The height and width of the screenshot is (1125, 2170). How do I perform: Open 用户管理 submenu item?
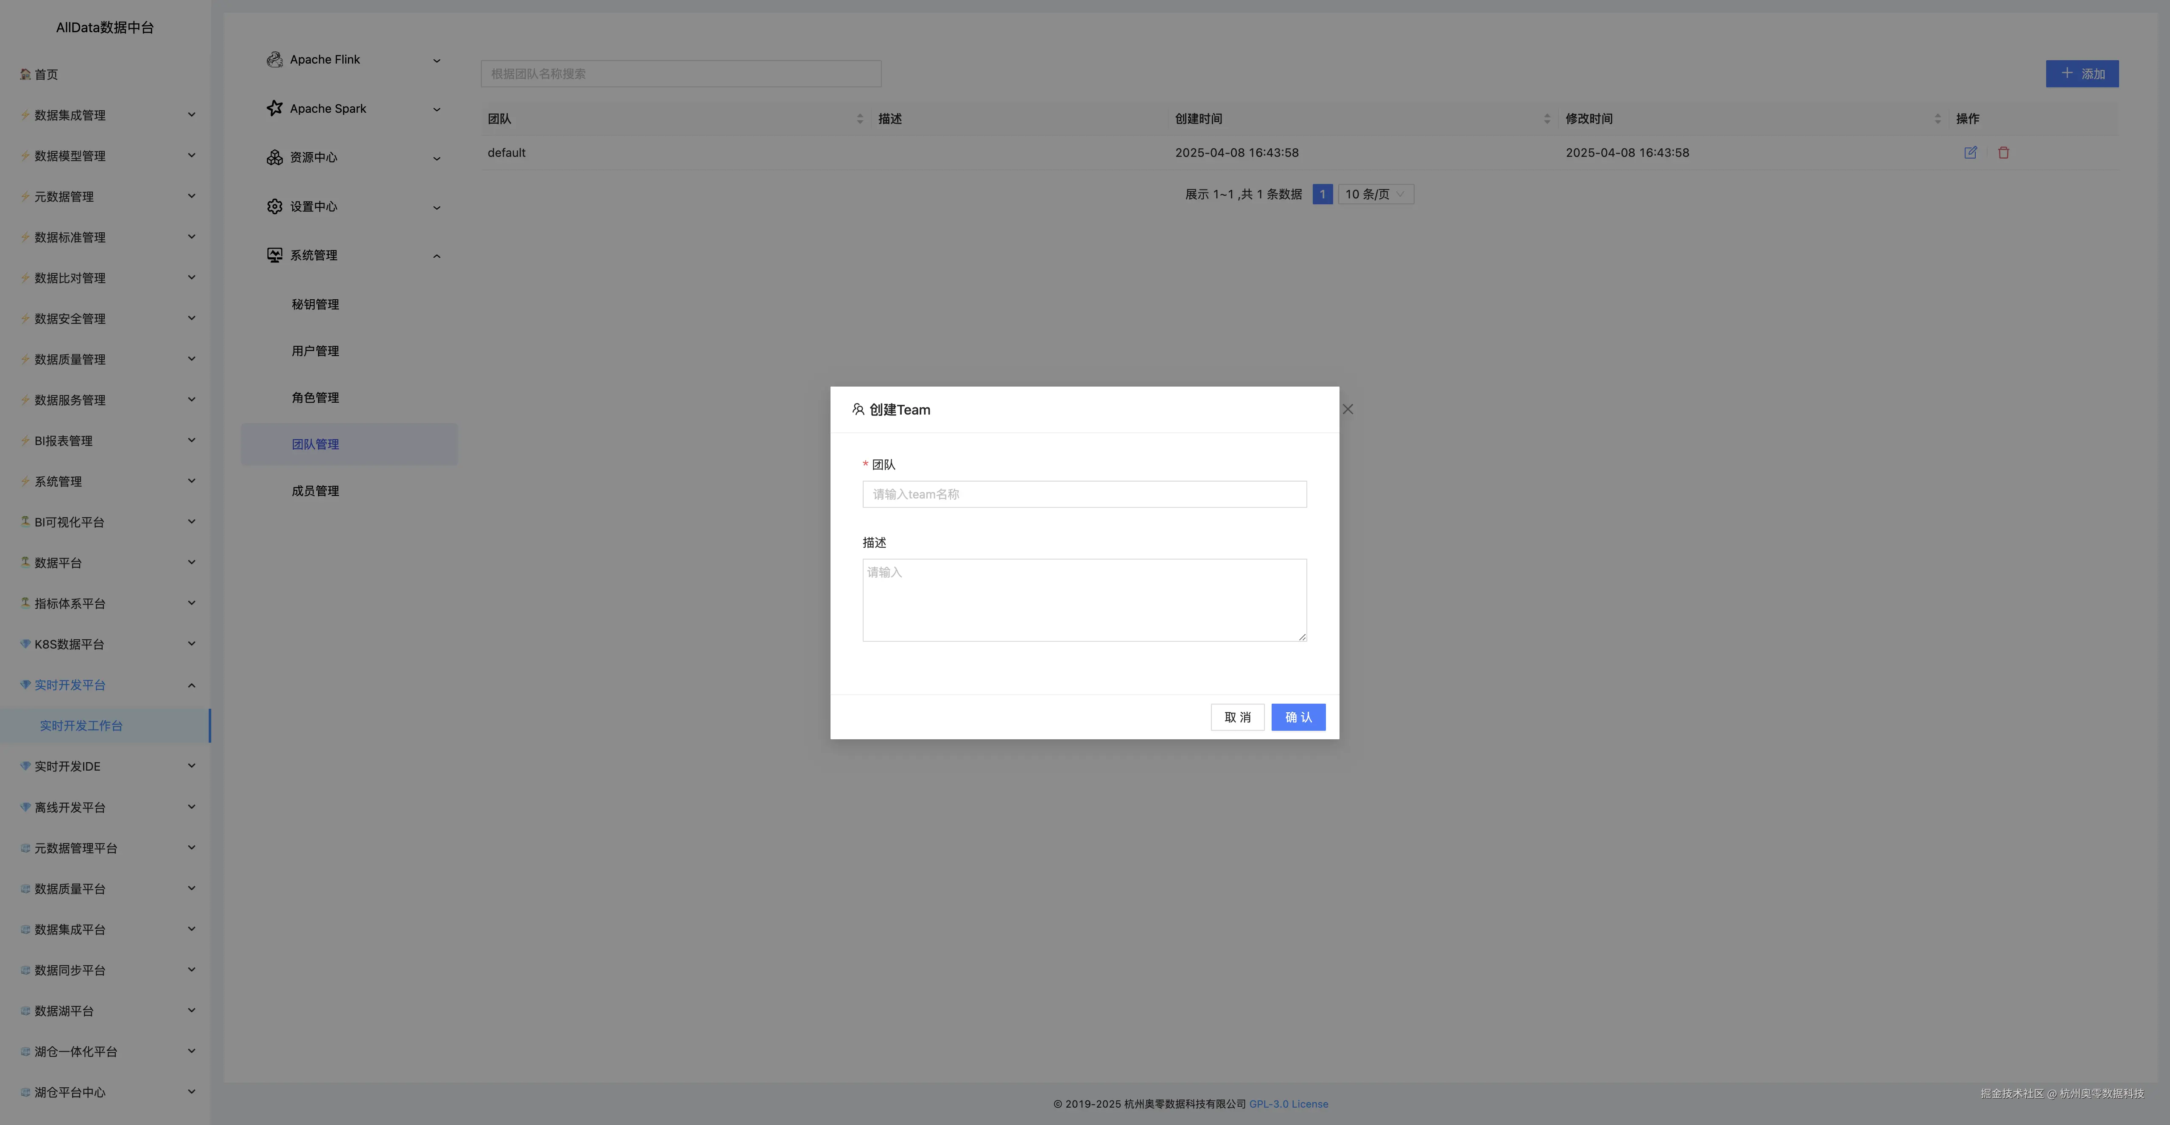(315, 351)
